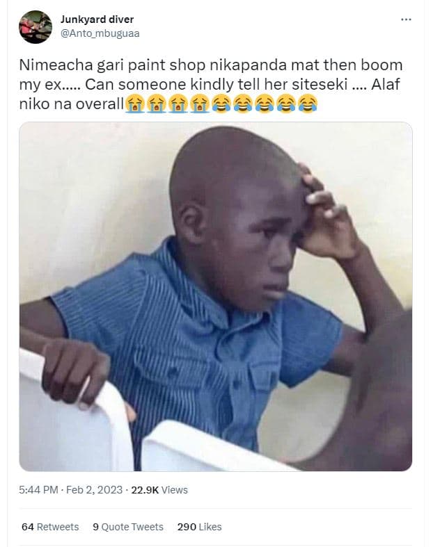
Task: Show the 9 Quote Tweets list
Action: (x=128, y=527)
